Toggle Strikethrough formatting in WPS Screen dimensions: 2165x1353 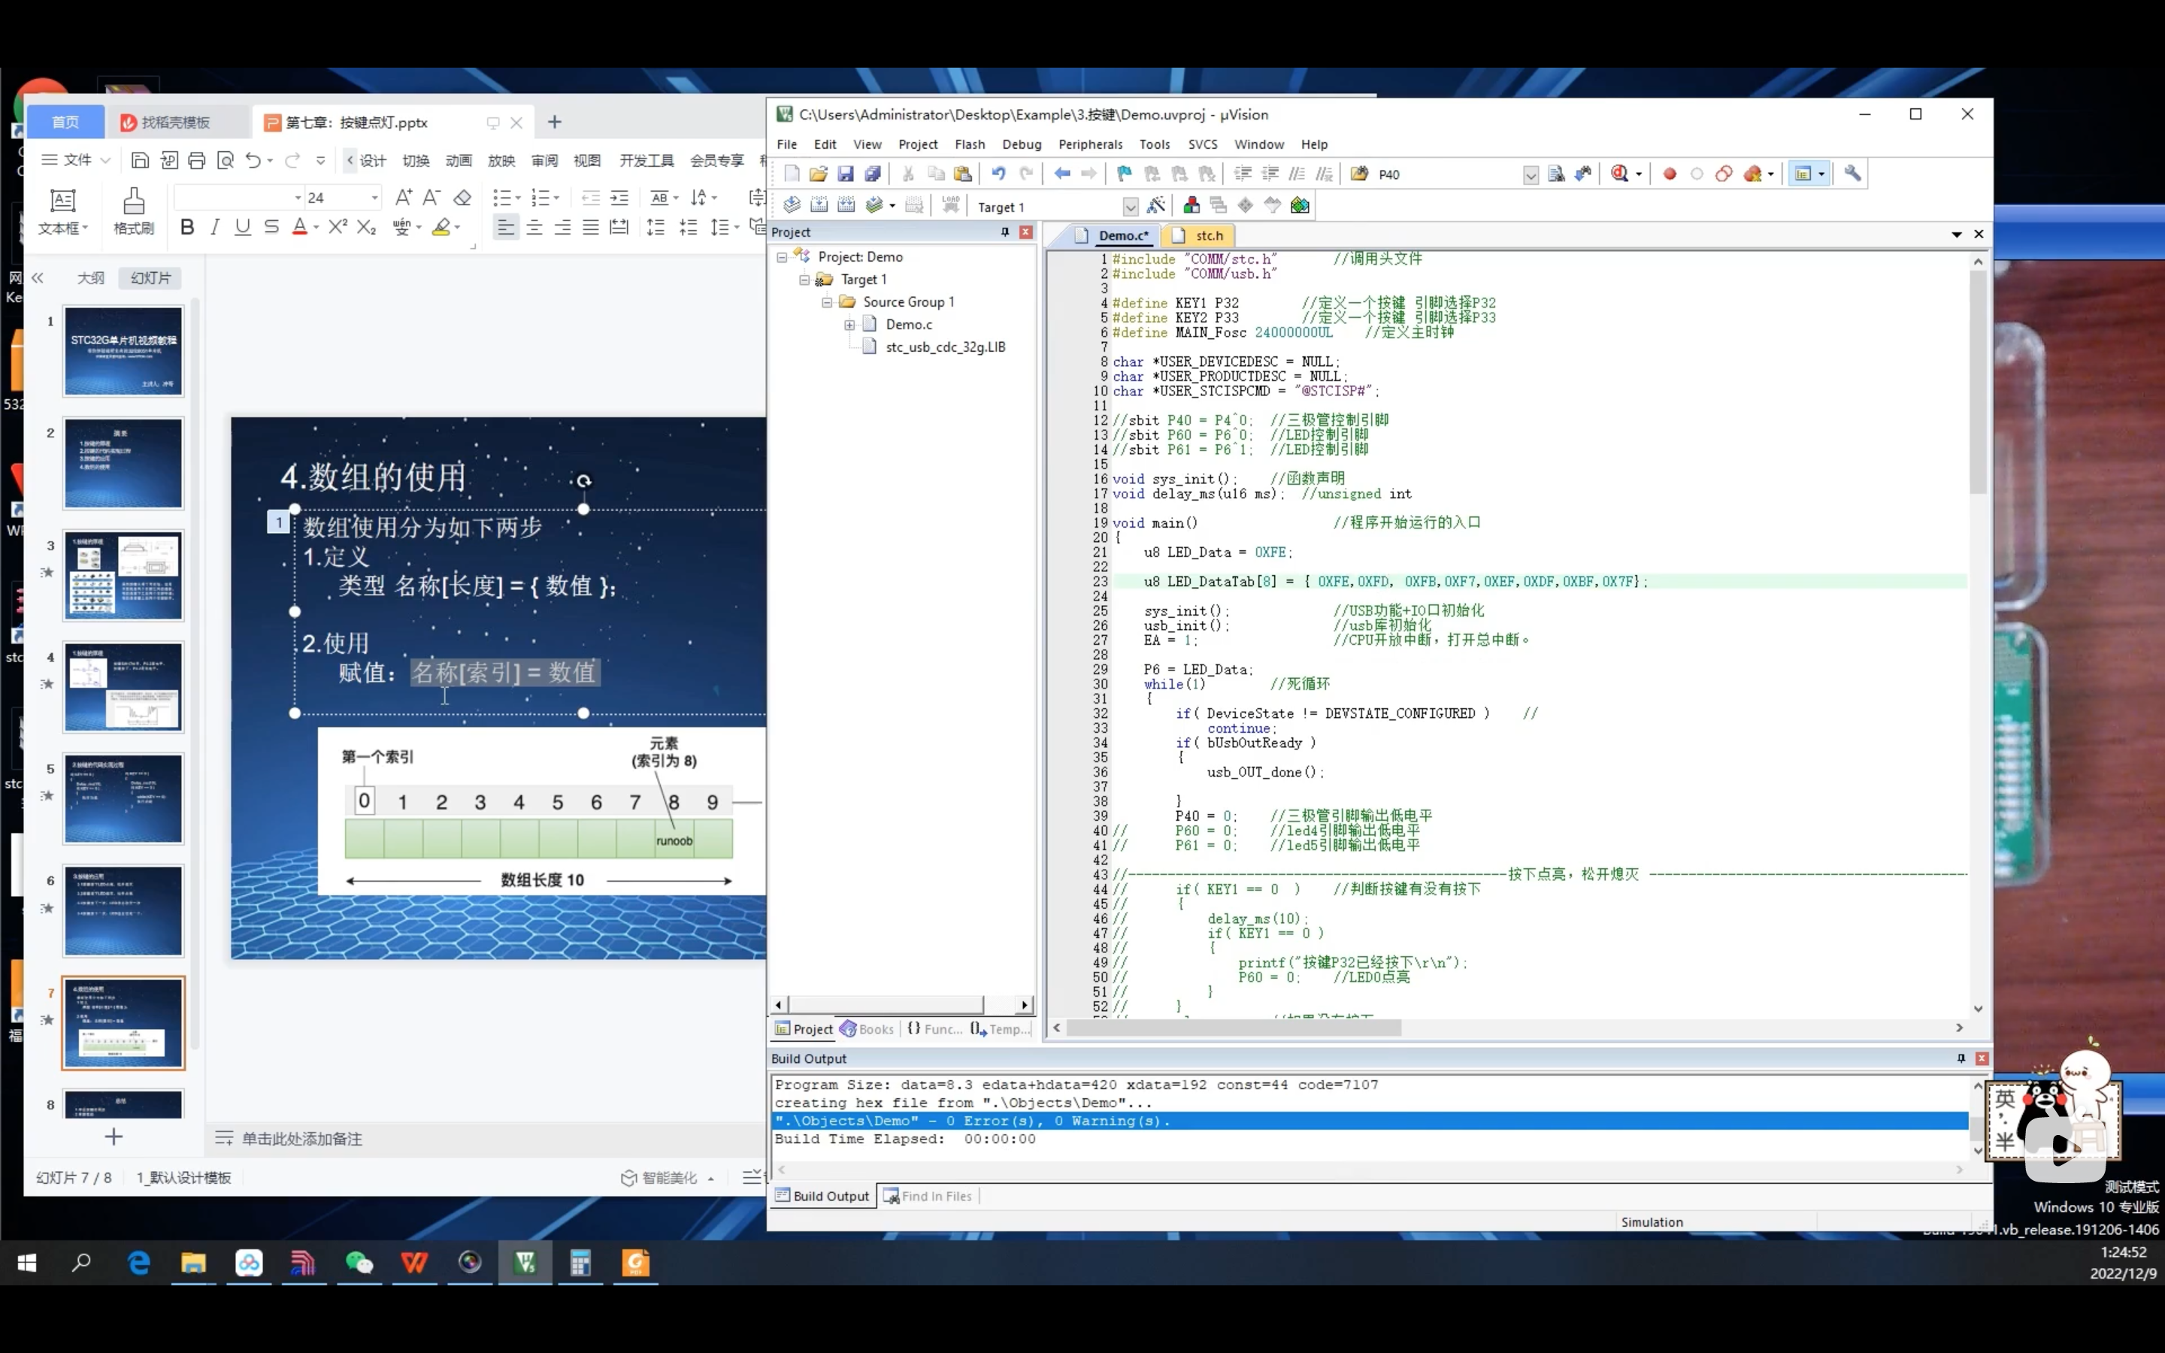[271, 227]
